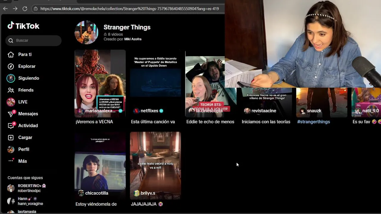Open the chicacotilla video thumbnail
Viewport: 381px width, 214px height.
tap(100, 166)
